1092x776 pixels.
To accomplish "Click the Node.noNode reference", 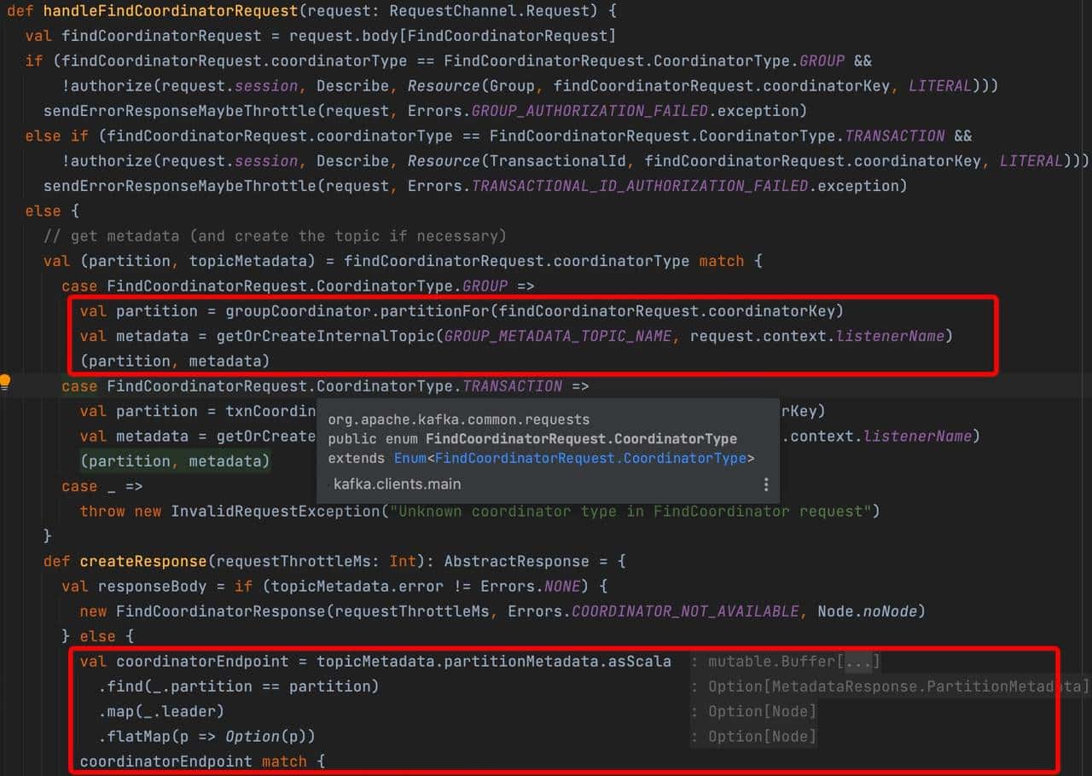I will click(865, 611).
